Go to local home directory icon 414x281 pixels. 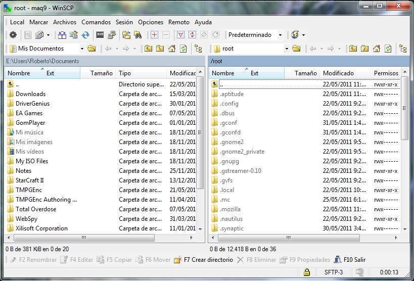172,49
